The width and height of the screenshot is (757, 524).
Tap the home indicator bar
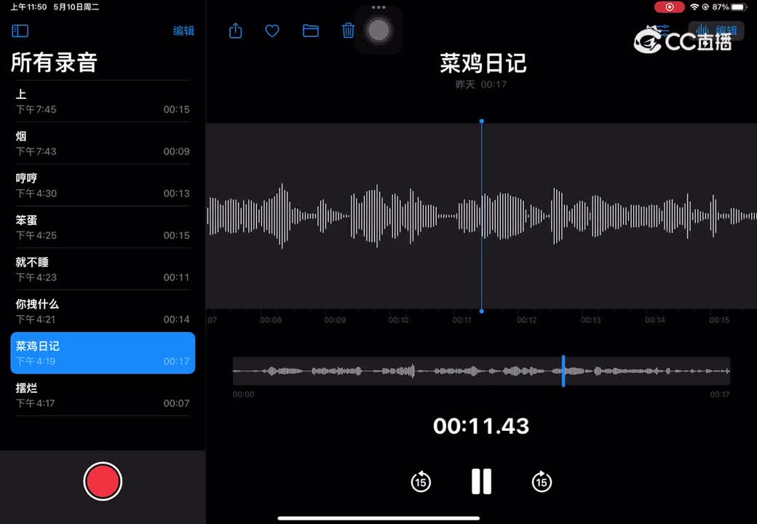click(378, 519)
